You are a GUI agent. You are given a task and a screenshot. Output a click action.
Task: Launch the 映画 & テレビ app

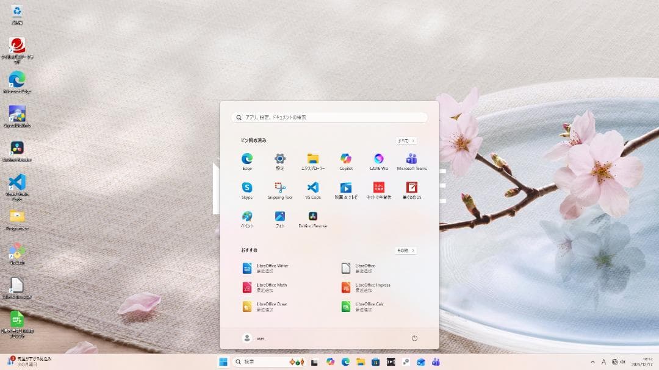coord(346,188)
